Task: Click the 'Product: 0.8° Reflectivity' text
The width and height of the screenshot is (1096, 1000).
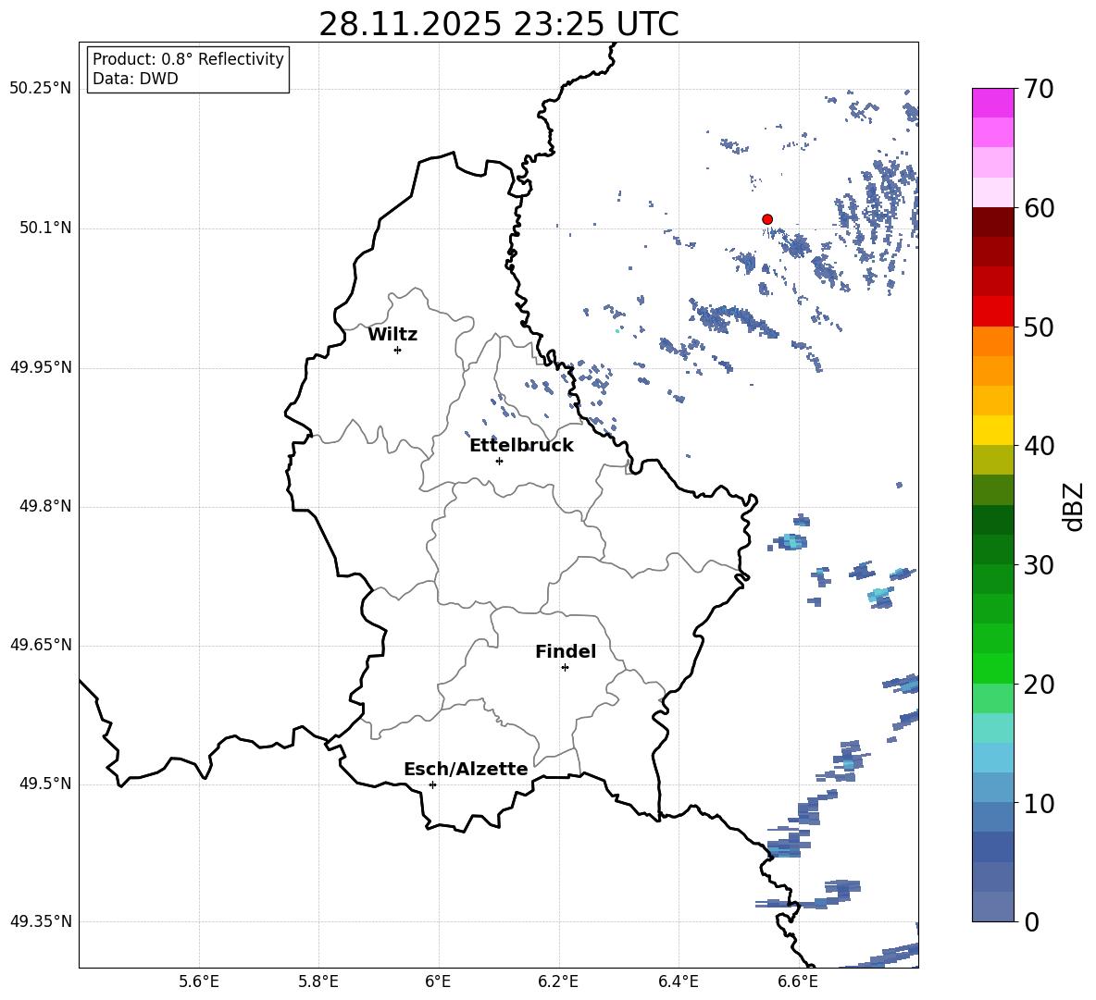Action: click(x=188, y=58)
